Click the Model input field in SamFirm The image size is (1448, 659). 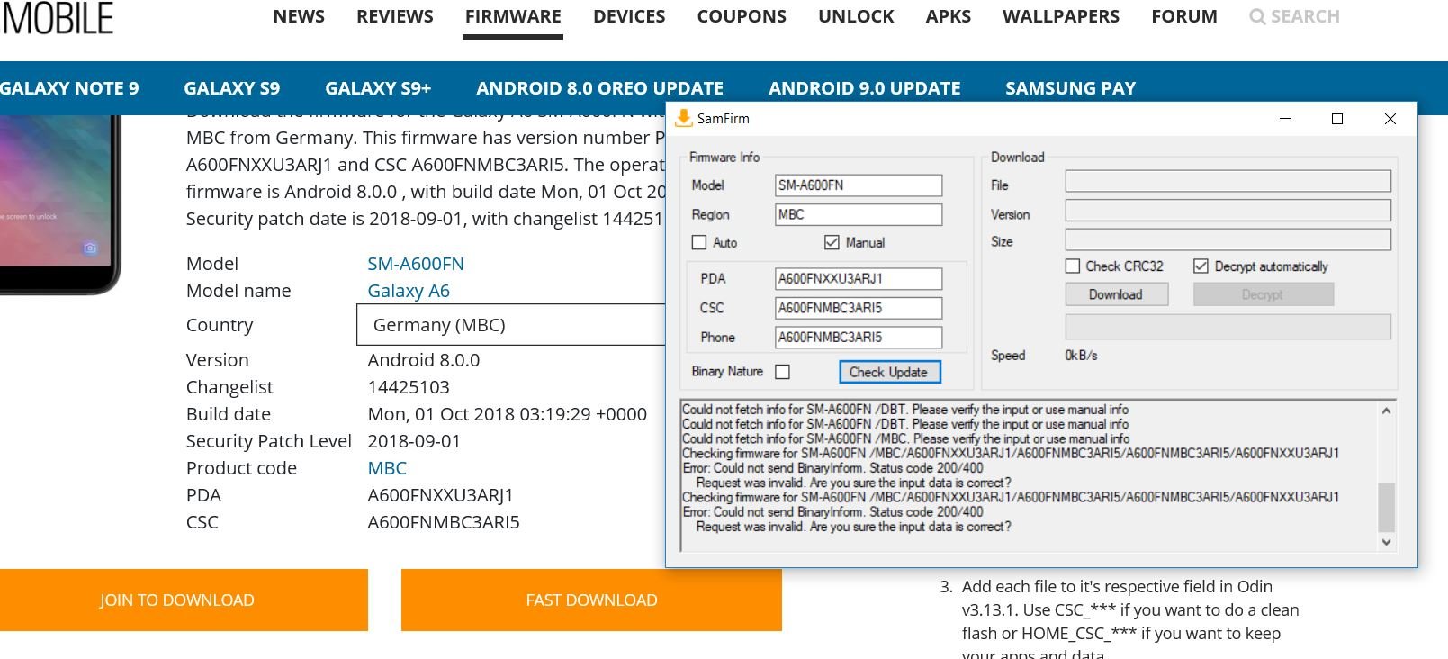coord(859,185)
